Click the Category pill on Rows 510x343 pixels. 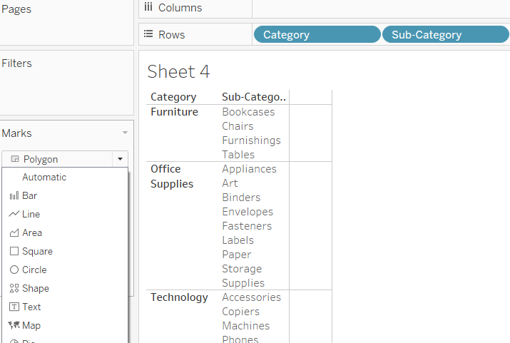pyautogui.click(x=317, y=35)
